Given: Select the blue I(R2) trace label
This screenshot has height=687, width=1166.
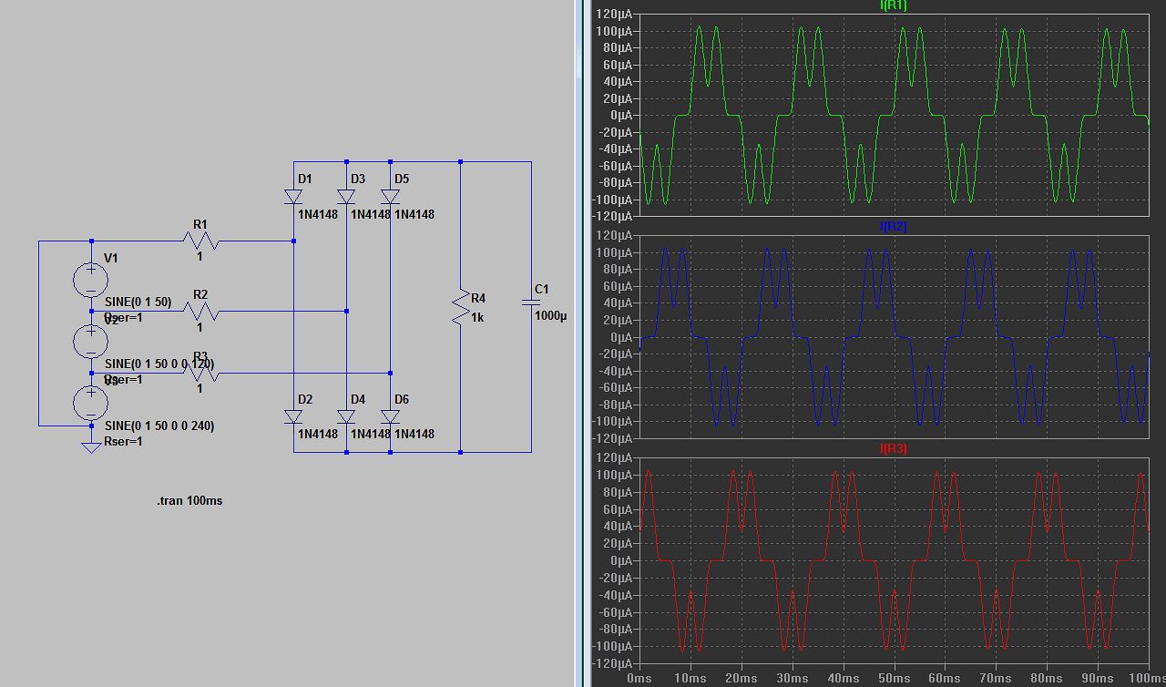Looking at the screenshot, I should [x=893, y=227].
